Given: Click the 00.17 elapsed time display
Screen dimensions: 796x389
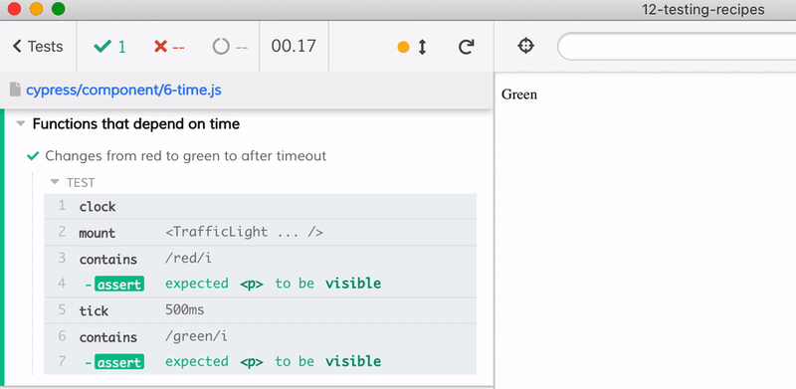Looking at the screenshot, I should pyautogui.click(x=294, y=46).
